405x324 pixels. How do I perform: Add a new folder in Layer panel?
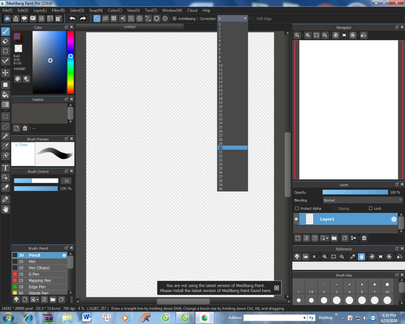point(334,238)
